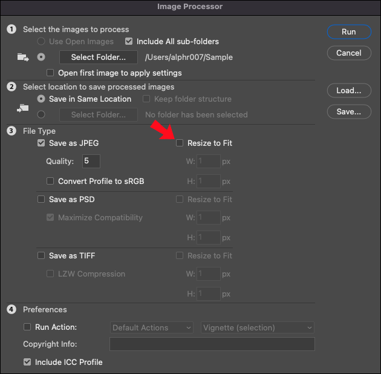The width and height of the screenshot is (381, 374).
Task: Click the Load settings button
Action: pos(348,91)
